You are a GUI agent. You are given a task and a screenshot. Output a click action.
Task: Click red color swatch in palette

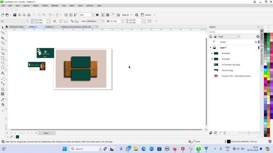pyautogui.click(x=265, y=79)
